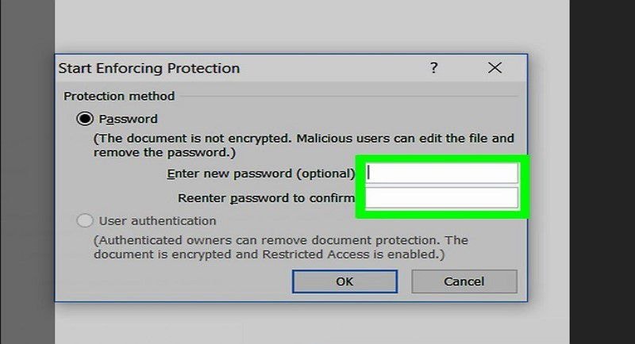Click the question mark help button
The image size is (635, 344).
[433, 69]
